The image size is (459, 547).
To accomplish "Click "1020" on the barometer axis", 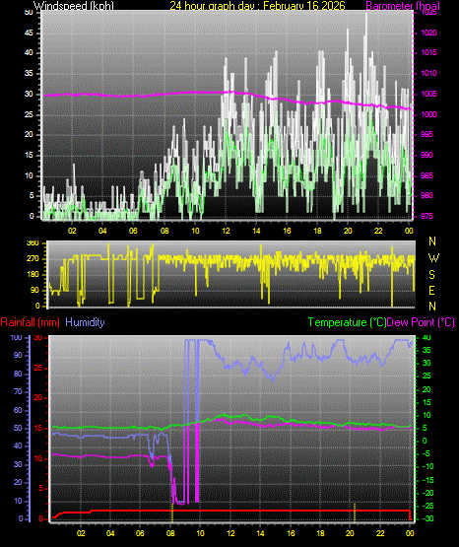I will [428, 33].
